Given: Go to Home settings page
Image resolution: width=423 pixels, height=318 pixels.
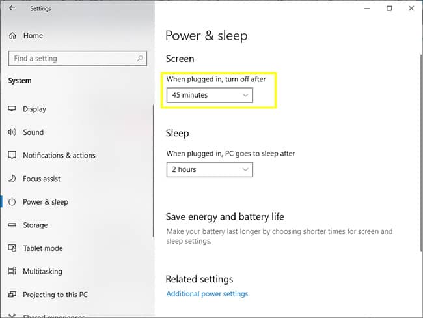Looking at the screenshot, I should [x=33, y=36].
